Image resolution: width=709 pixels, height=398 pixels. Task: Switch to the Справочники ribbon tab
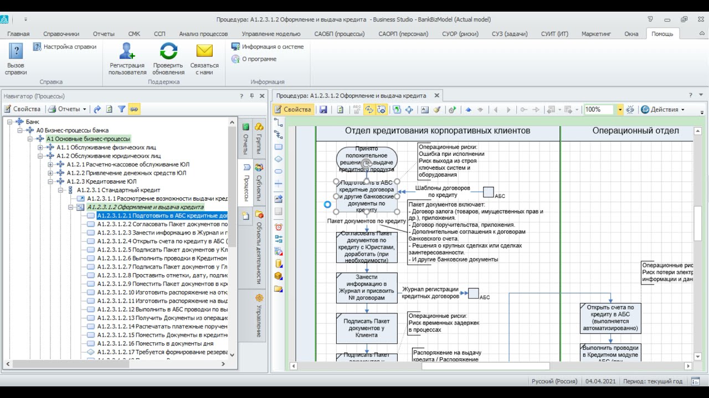(61, 34)
